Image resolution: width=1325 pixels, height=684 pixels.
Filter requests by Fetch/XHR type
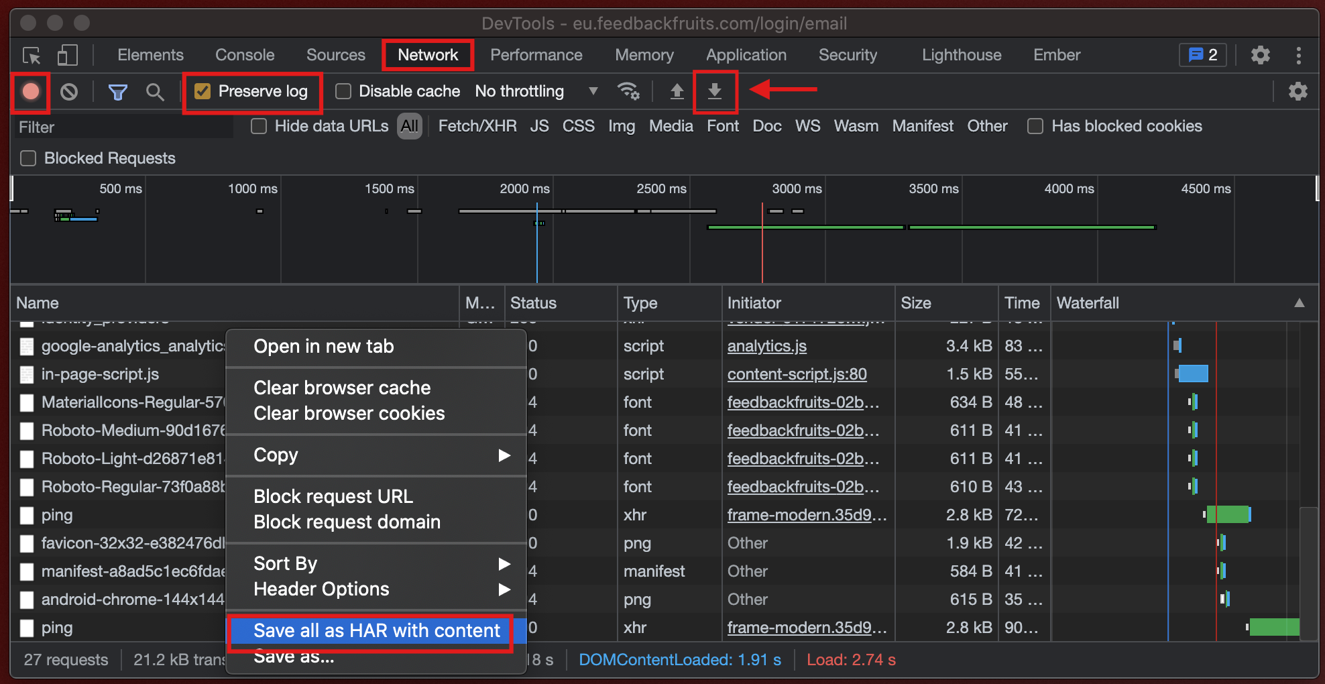477,126
